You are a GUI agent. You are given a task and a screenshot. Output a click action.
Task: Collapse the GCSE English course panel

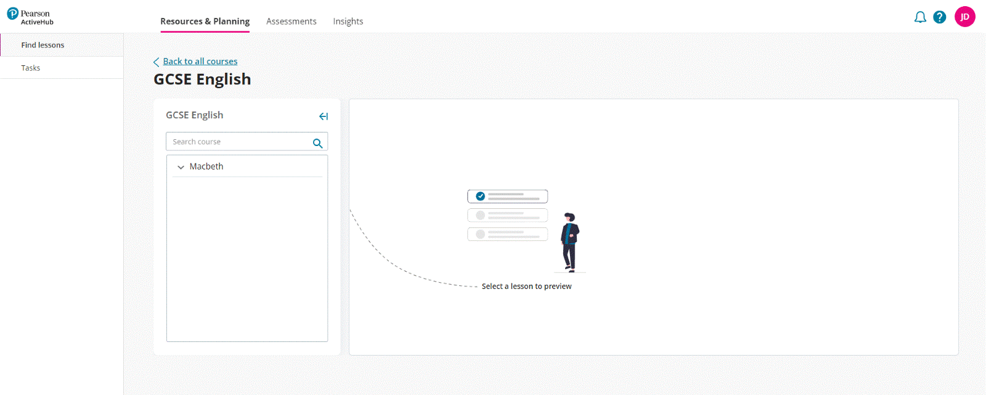324,116
